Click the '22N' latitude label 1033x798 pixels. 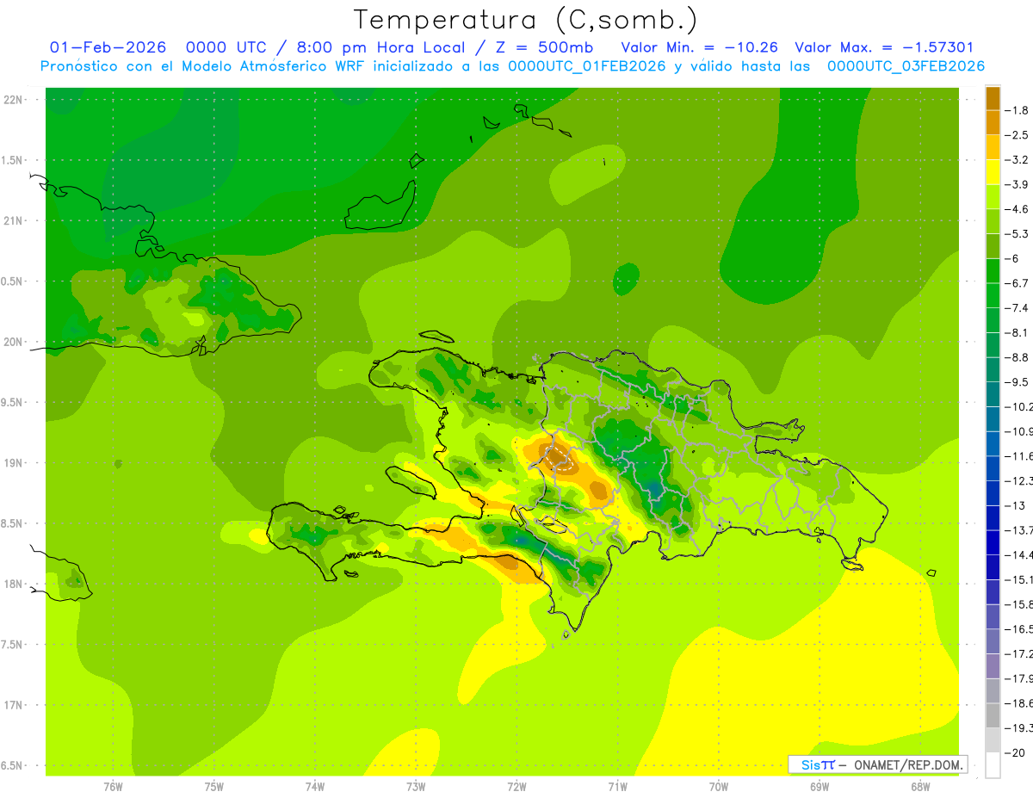tap(13, 100)
